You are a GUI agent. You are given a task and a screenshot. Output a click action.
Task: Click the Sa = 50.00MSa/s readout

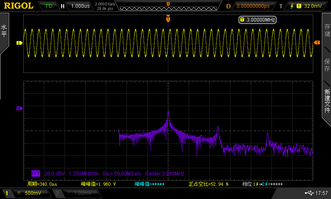(x=122, y=174)
